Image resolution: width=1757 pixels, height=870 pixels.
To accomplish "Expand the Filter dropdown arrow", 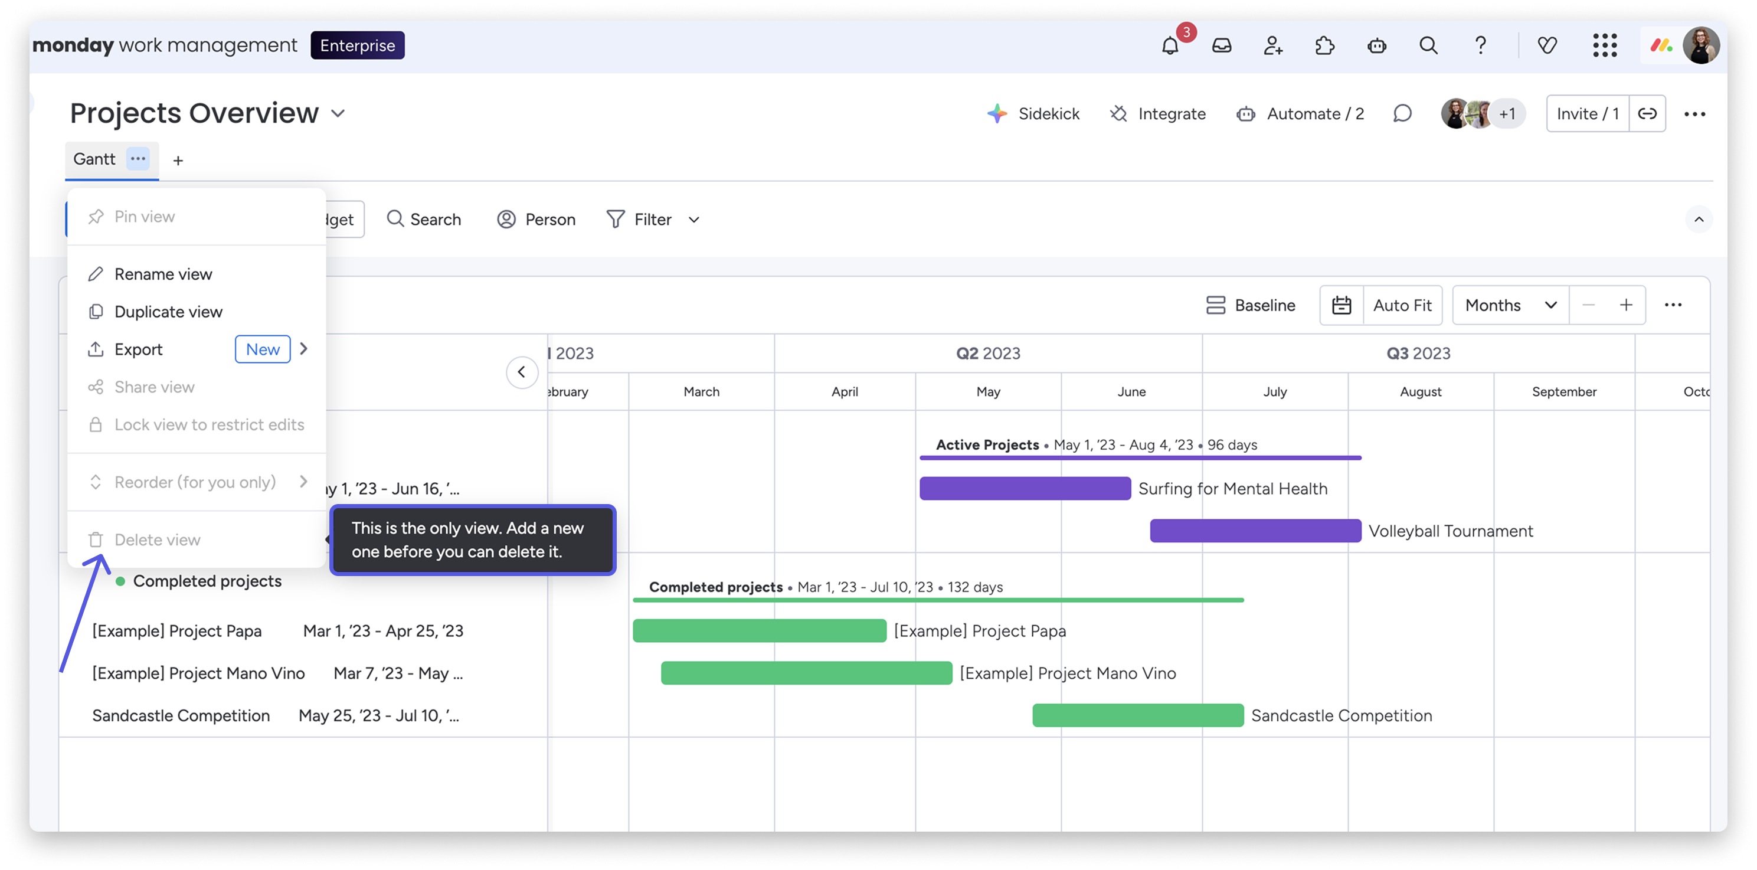I will (x=693, y=220).
